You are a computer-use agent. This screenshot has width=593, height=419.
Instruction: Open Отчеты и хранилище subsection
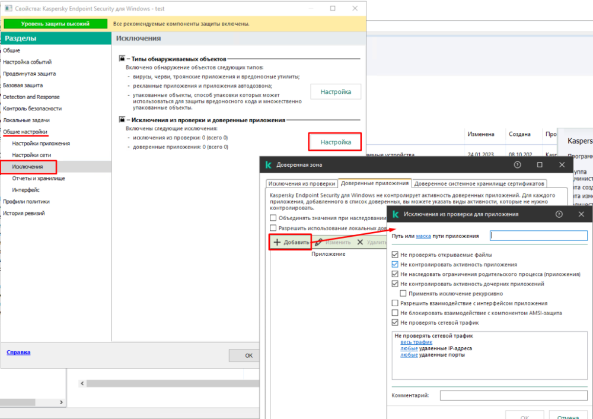(38, 178)
